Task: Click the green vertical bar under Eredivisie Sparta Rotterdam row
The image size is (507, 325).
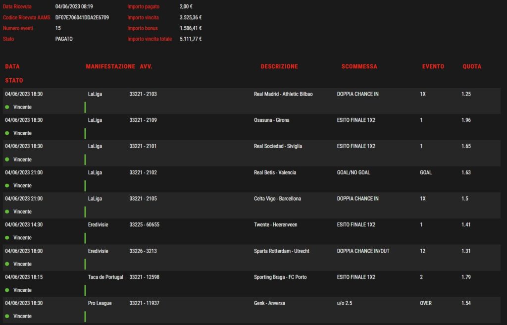Action: (x=85, y=264)
